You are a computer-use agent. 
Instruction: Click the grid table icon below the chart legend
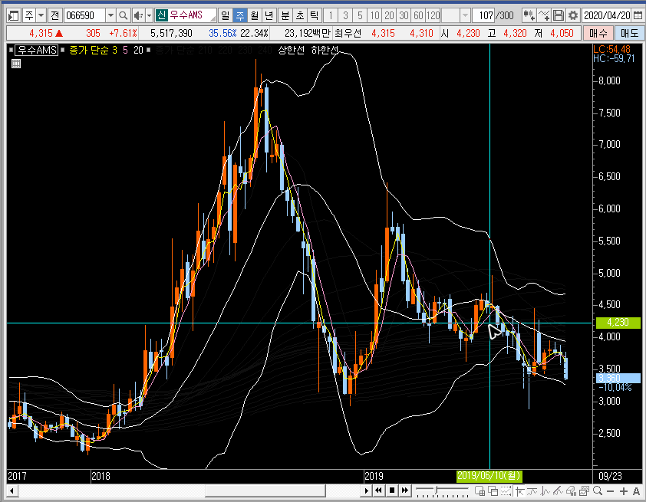pos(16,64)
